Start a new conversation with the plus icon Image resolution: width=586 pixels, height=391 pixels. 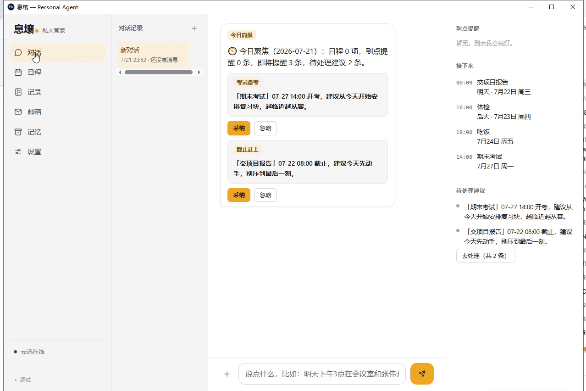(194, 28)
